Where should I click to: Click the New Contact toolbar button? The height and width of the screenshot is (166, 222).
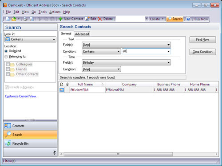(71, 19)
